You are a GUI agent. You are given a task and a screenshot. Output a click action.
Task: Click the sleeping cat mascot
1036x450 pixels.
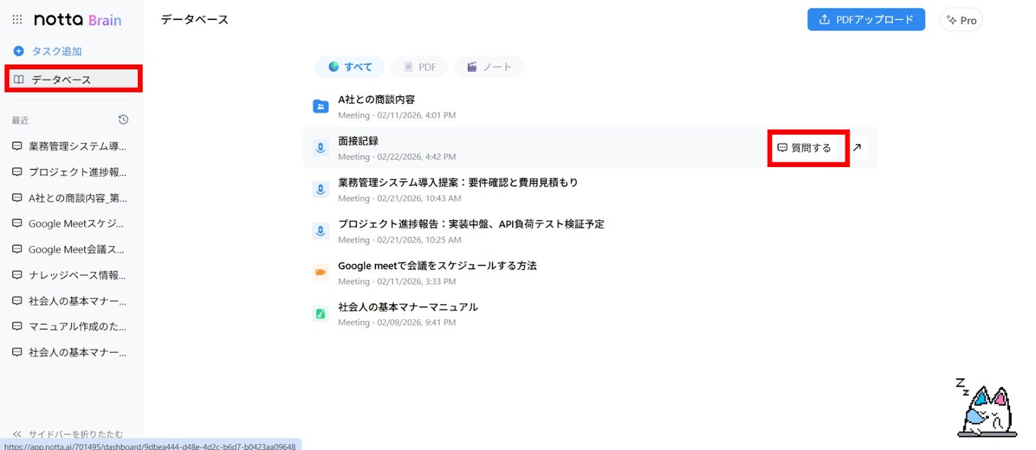click(987, 409)
